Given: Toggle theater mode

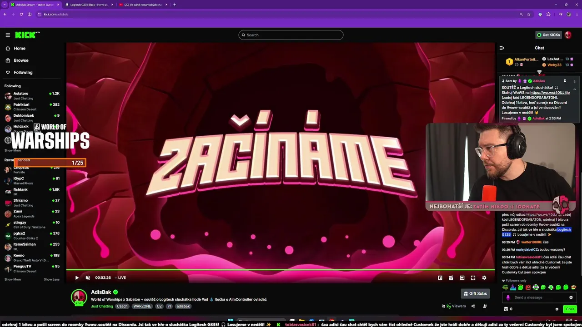Looking at the screenshot, I should click(462, 277).
